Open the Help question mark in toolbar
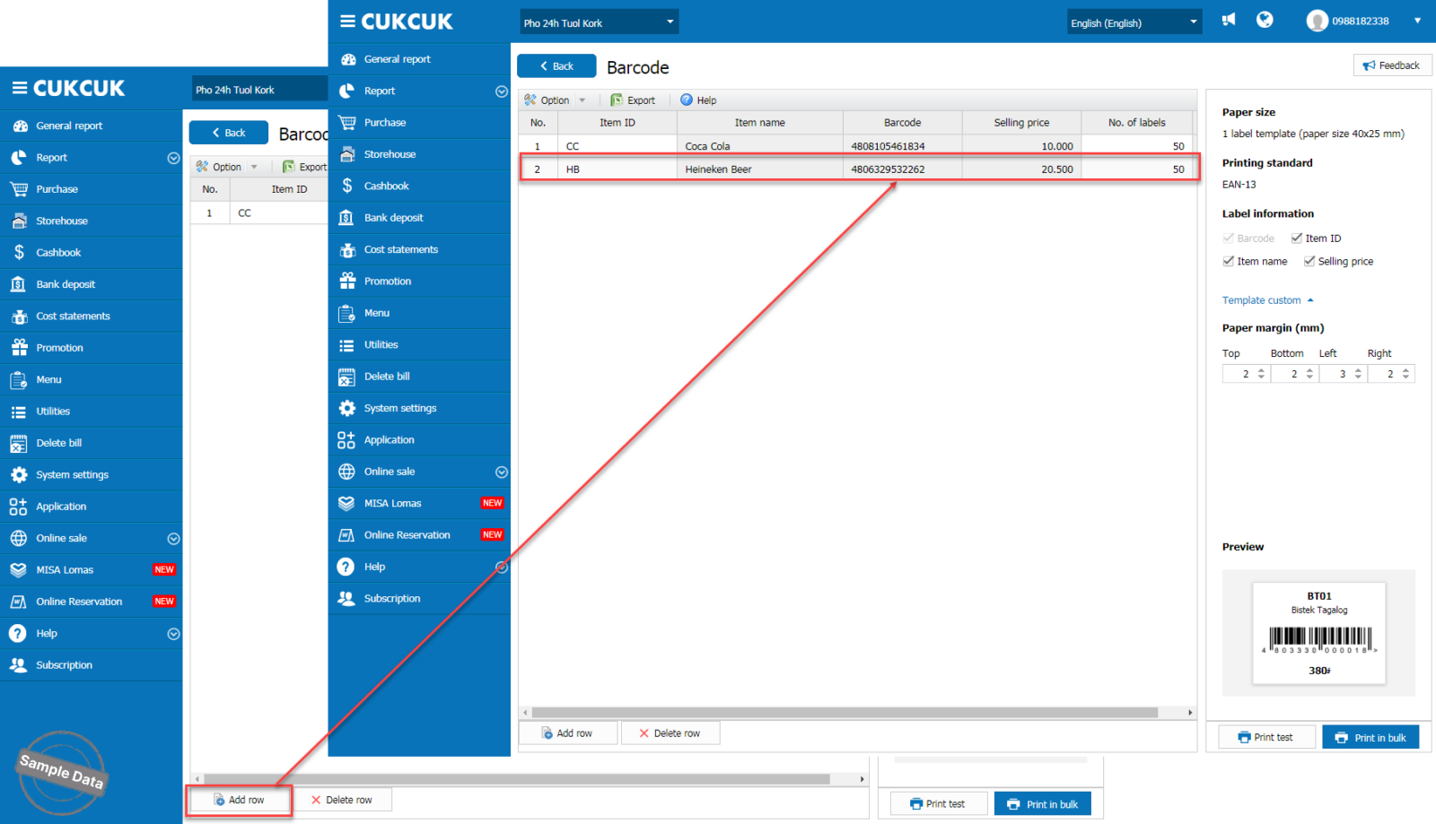Image resolution: width=1436 pixels, height=824 pixels. tap(687, 100)
